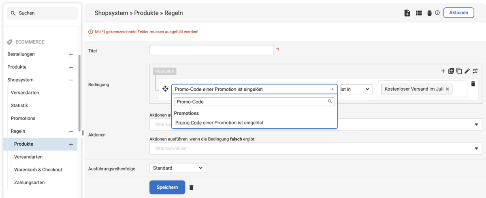Click the Regeln menu label
The image size is (486, 198).
[18, 131]
